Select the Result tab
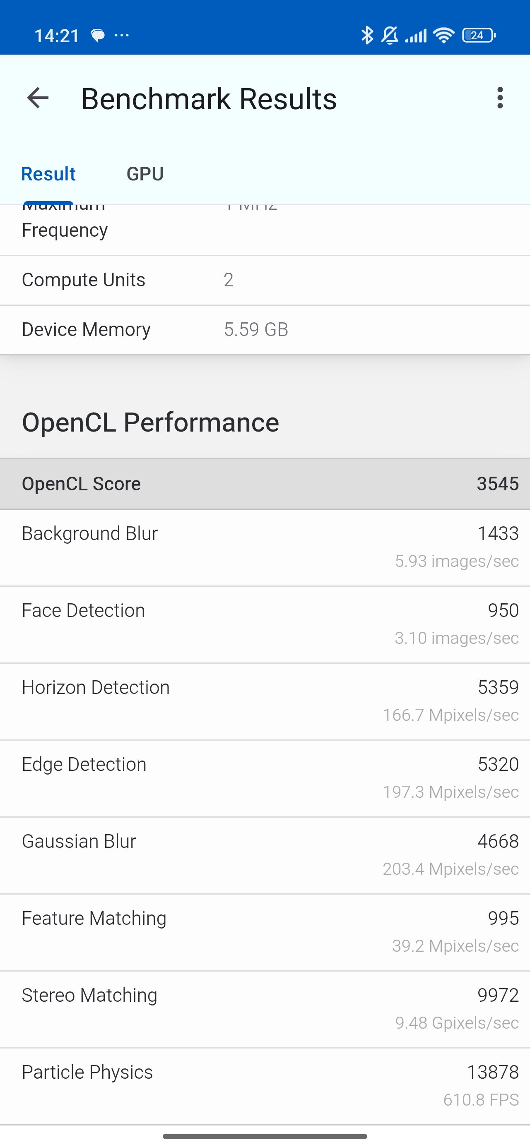Viewport: 530px width, 1147px height. tap(48, 174)
